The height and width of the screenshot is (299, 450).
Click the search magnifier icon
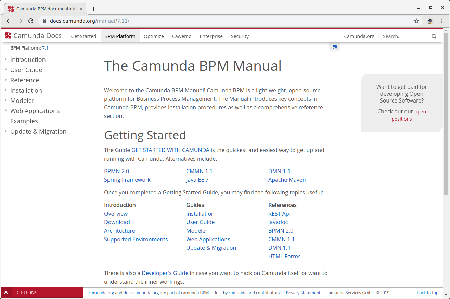click(x=434, y=36)
